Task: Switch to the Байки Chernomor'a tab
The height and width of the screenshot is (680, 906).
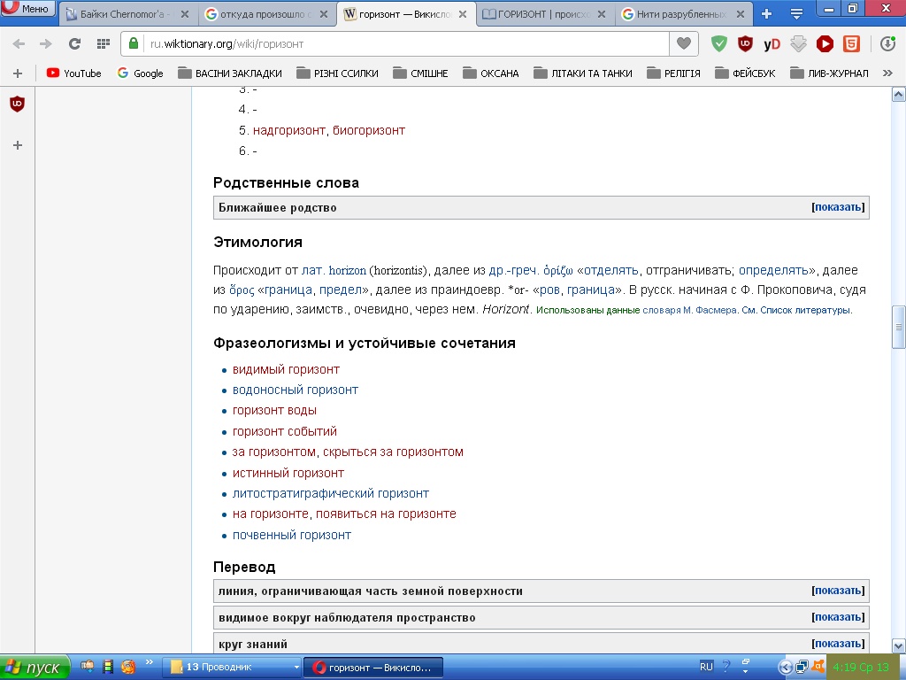Action: coord(121,14)
